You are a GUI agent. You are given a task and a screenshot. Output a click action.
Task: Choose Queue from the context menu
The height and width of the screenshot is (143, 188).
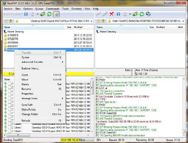[x=26, y=57]
